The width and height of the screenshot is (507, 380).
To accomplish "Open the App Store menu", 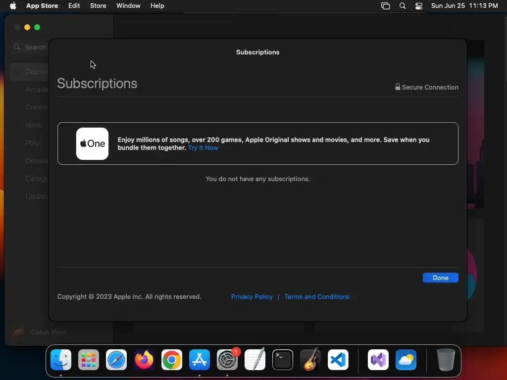I will tap(42, 6).
